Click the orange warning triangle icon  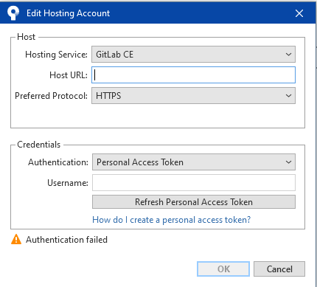(x=16, y=239)
